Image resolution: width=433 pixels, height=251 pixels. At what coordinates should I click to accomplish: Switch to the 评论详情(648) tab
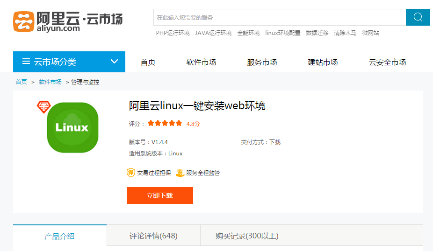point(153,236)
